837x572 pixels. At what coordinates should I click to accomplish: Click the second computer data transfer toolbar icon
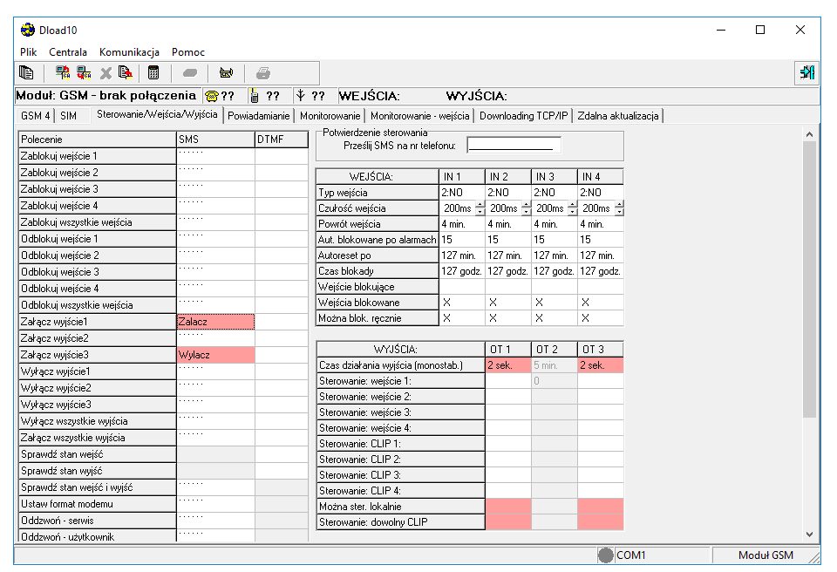(84, 73)
